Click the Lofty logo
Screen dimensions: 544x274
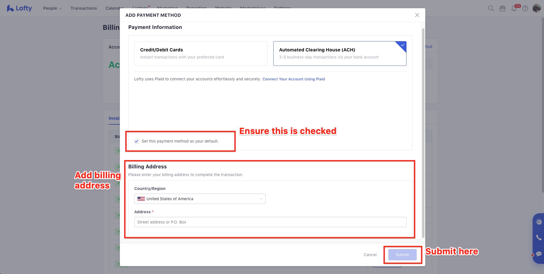click(19, 8)
